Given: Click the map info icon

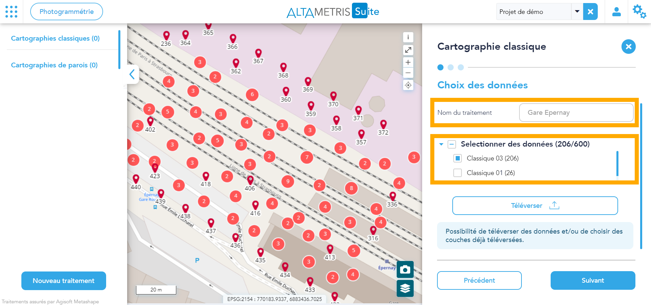Looking at the screenshot, I should click(408, 37).
